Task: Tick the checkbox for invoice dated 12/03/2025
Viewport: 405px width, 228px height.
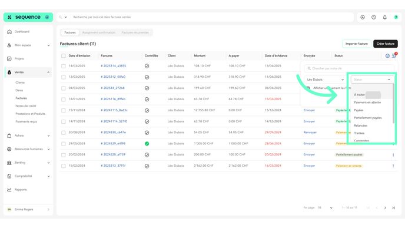Action: pos(64,77)
